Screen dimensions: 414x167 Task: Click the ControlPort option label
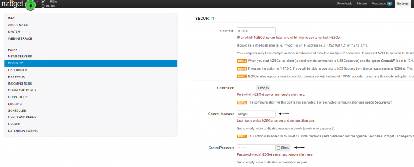226,88
